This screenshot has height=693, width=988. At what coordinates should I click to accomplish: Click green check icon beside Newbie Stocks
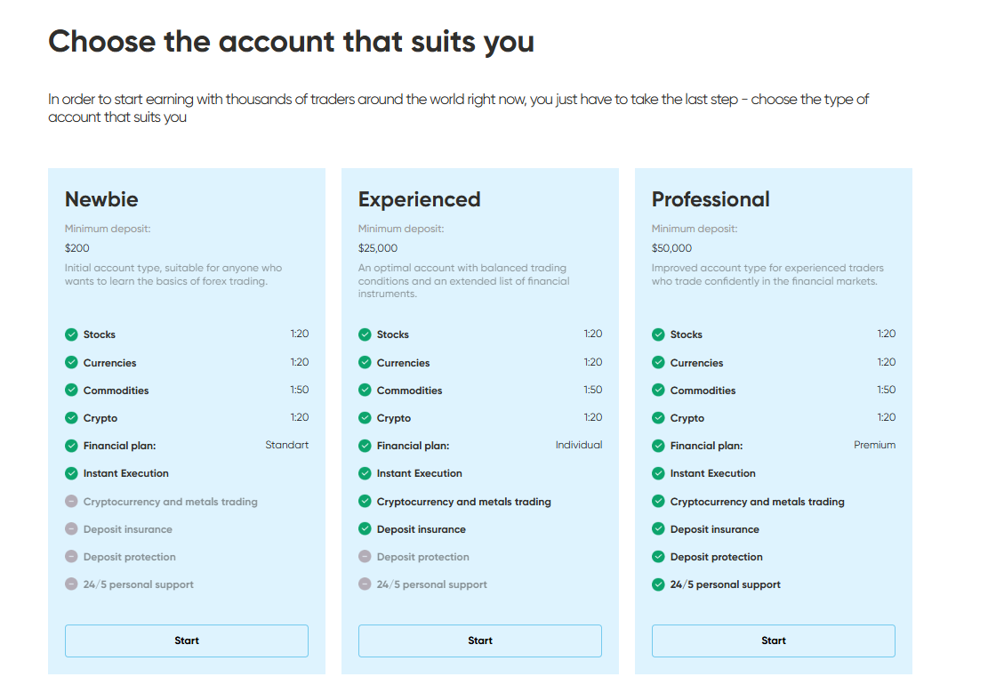tap(71, 334)
